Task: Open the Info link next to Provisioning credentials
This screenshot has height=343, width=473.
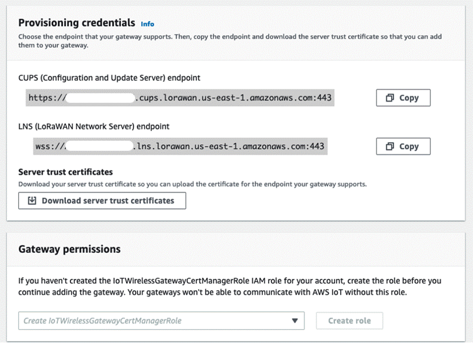Action: tap(148, 24)
